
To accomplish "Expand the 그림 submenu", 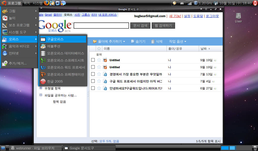I will click(20, 11).
